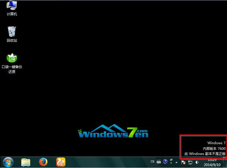This screenshot has width=227, height=168.
Task: Click the language bar restore button
Action: tap(171, 160)
